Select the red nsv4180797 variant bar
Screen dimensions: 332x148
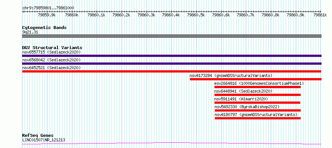(x=258, y=118)
